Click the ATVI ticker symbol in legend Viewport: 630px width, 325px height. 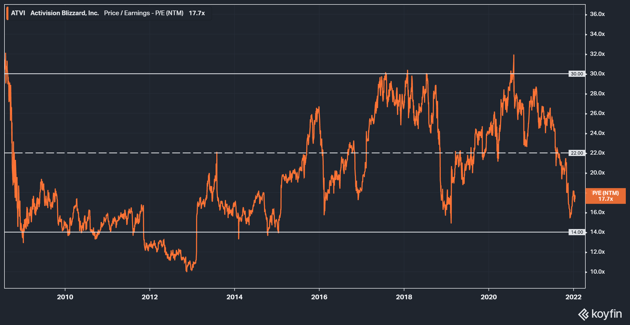(x=18, y=13)
